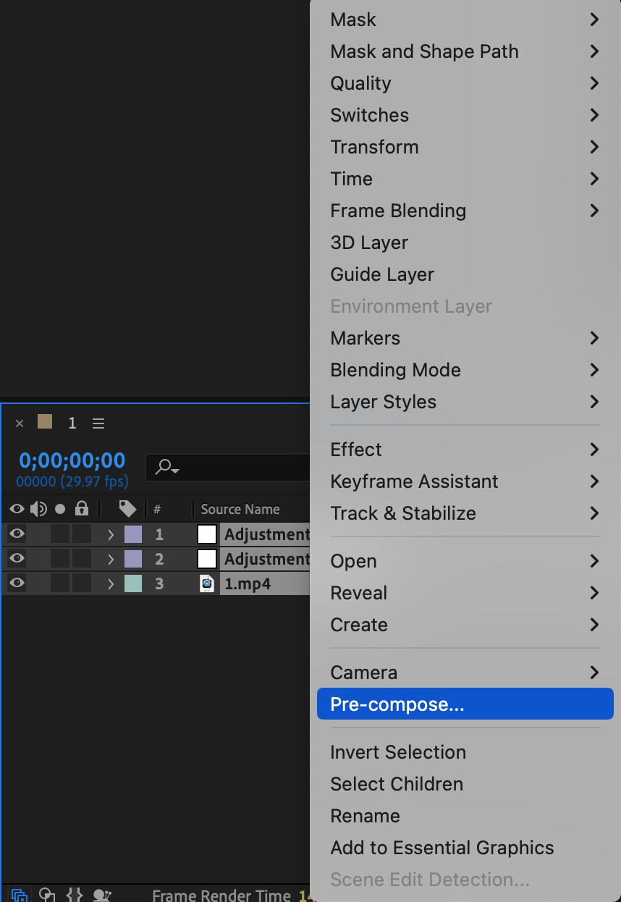This screenshot has width=621, height=902.
Task: Toggle visibility of the 1.mp4 layer
Action: coord(17,583)
